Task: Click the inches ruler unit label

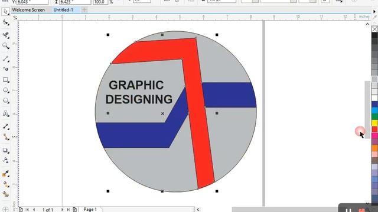Action: 364,16
